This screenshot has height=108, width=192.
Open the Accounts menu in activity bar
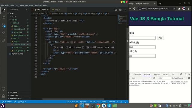pyautogui.click(x=3, y=89)
